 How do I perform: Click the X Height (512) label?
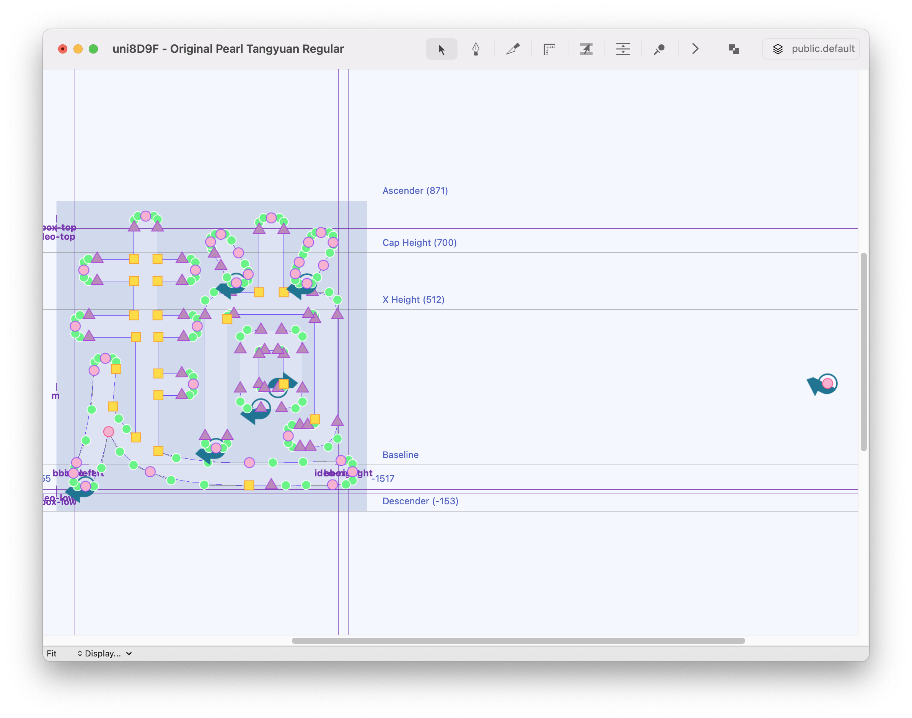(x=413, y=300)
